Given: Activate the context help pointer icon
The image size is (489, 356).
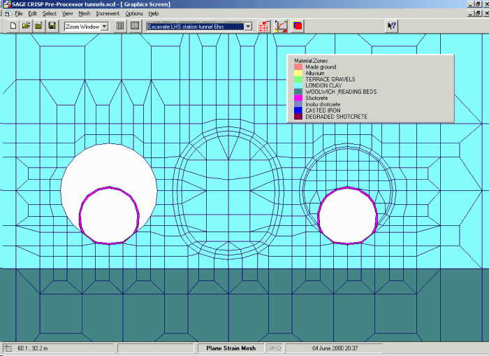Looking at the screenshot, I should [391, 26].
